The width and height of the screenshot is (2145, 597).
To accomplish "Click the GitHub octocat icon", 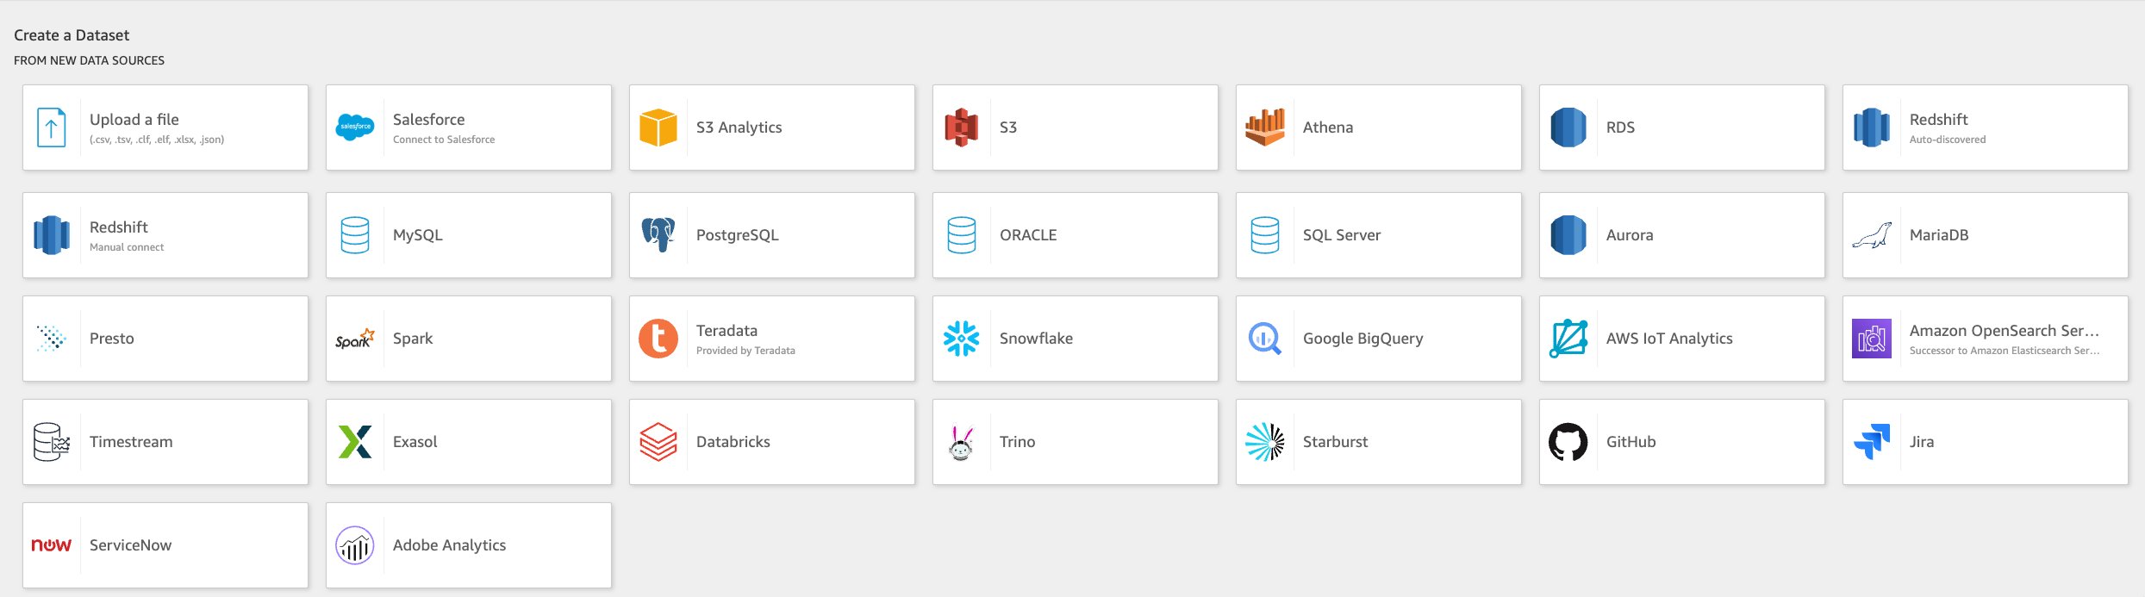I will pyautogui.click(x=1568, y=442).
